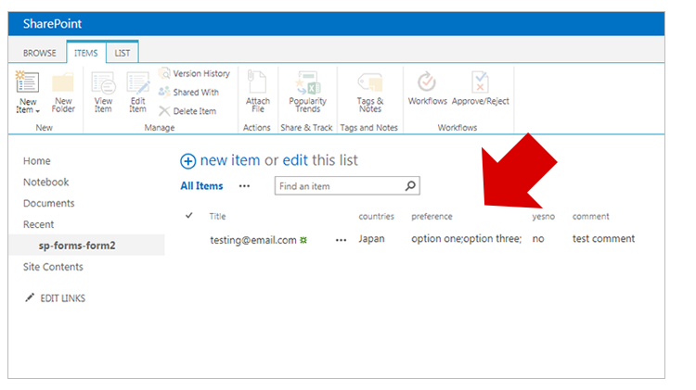Sort by the comment column header
Viewport: 696px width, 390px height.
click(x=591, y=216)
